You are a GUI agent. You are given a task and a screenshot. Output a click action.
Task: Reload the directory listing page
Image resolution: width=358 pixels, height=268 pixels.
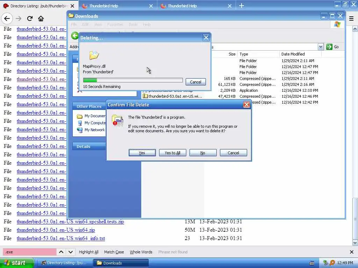point(30,18)
